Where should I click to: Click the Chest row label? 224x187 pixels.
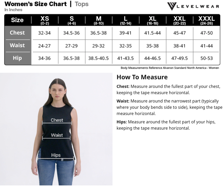coord(17,33)
